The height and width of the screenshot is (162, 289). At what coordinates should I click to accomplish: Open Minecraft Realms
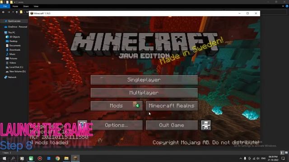pyautogui.click(x=172, y=106)
